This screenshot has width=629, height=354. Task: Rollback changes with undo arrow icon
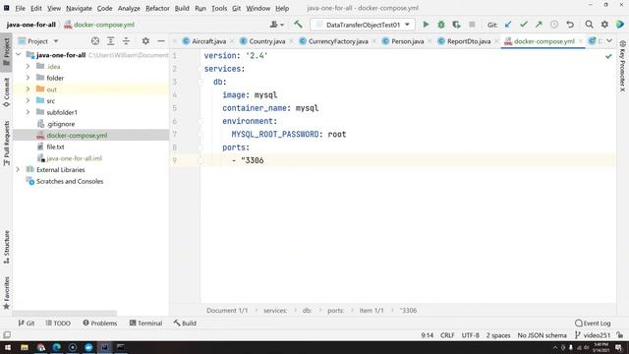click(570, 25)
